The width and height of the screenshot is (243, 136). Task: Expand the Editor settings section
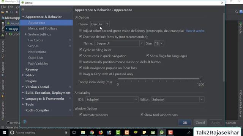23,75
